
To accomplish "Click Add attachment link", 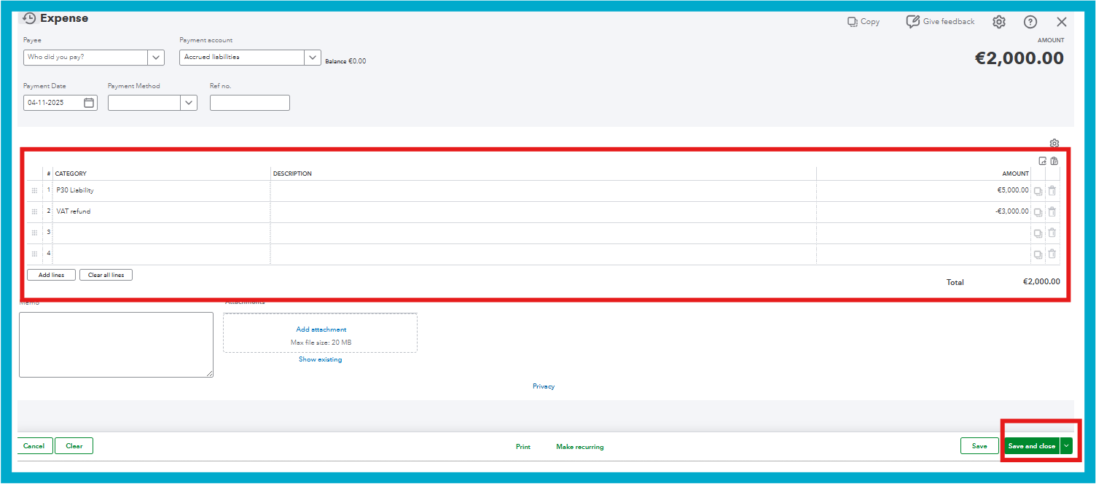I will pos(321,329).
